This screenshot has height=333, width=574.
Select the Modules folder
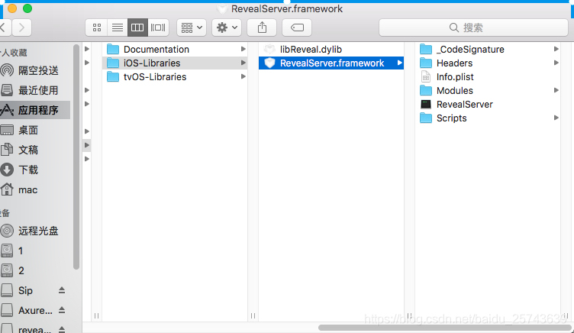(x=489, y=90)
